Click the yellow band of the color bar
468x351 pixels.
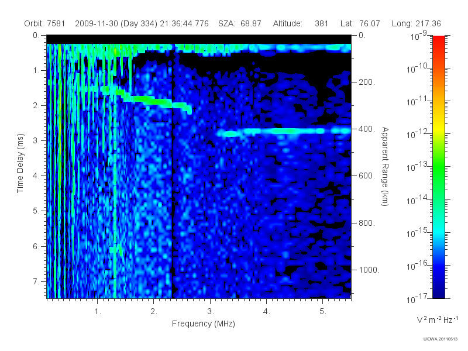438,128
